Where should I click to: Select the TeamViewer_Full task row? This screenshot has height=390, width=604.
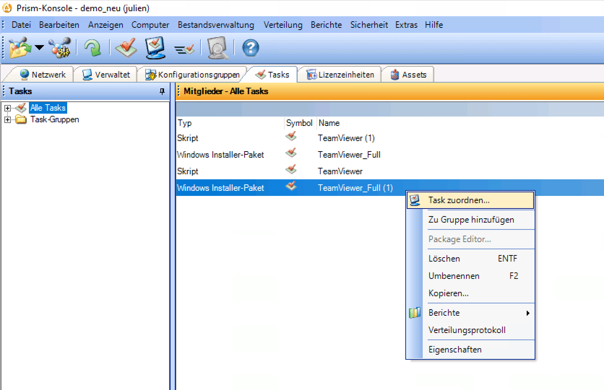click(349, 155)
